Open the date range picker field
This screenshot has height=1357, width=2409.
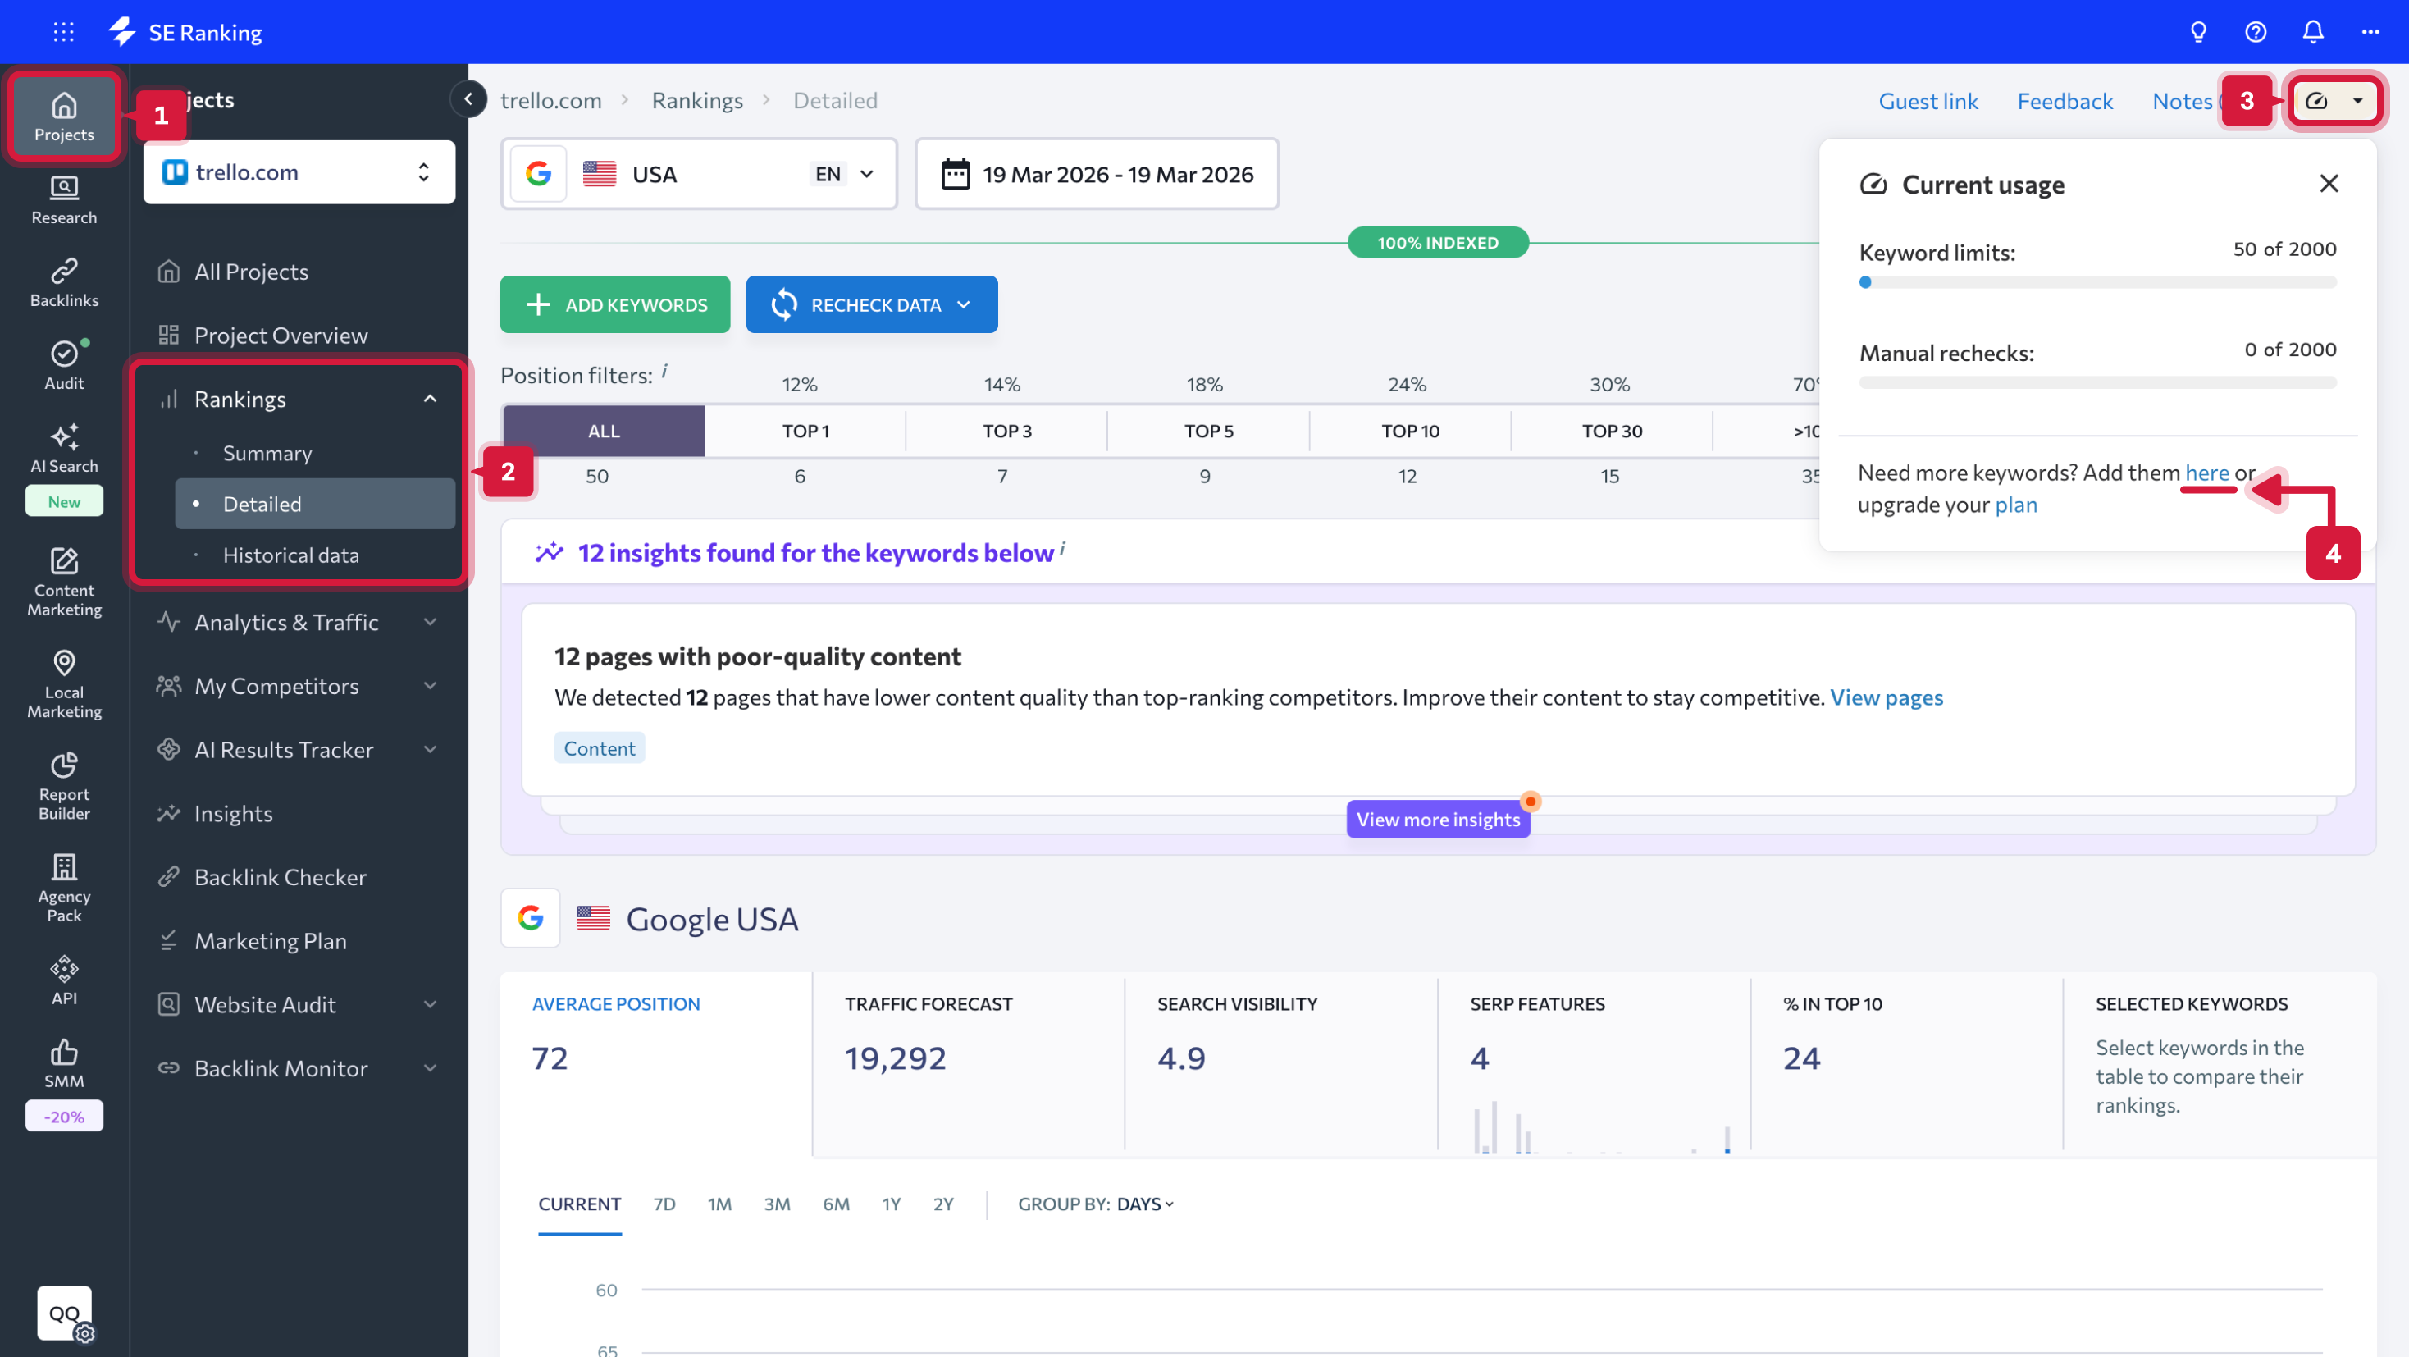tap(1097, 174)
